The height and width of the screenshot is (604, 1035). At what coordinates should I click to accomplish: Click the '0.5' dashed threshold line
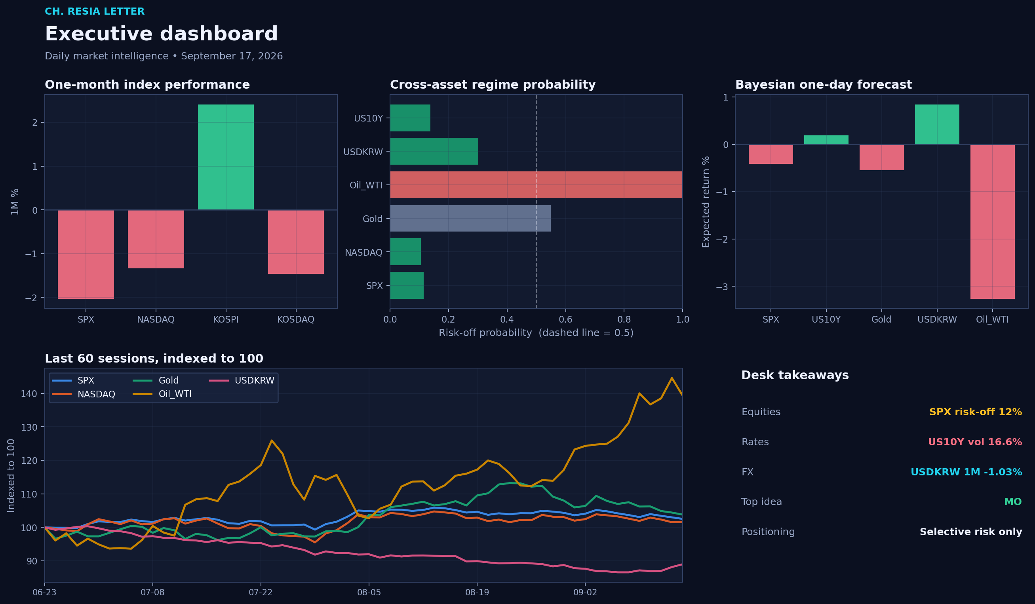pyautogui.click(x=537, y=201)
